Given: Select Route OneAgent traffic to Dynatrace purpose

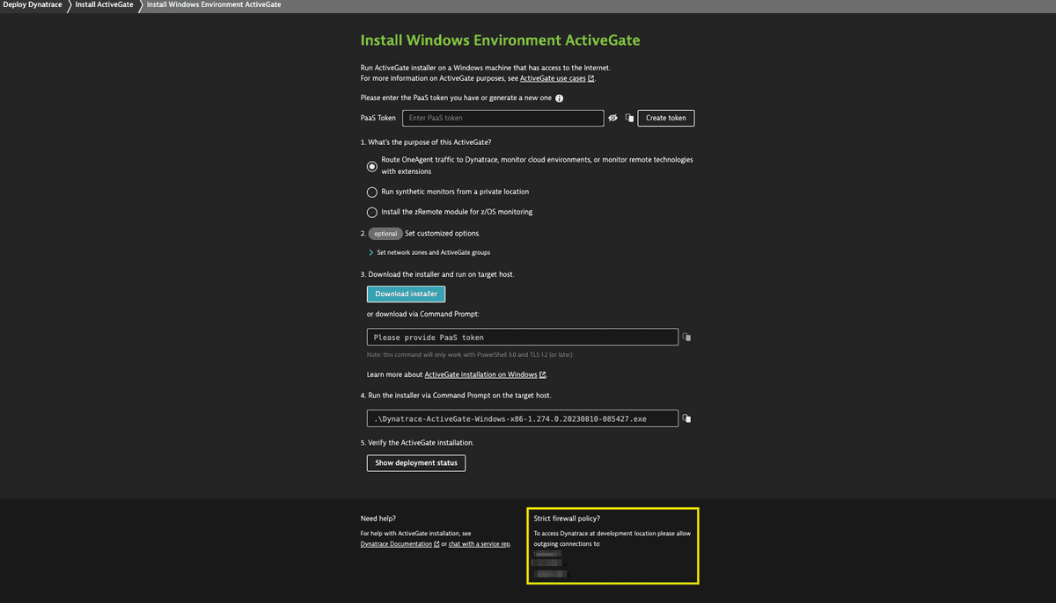Looking at the screenshot, I should (x=371, y=165).
